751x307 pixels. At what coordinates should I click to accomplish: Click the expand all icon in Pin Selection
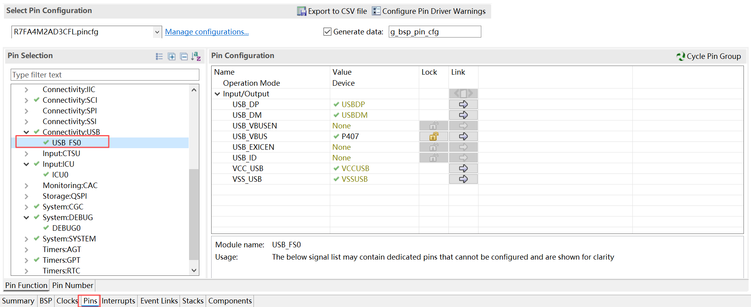tap(172, 57)
